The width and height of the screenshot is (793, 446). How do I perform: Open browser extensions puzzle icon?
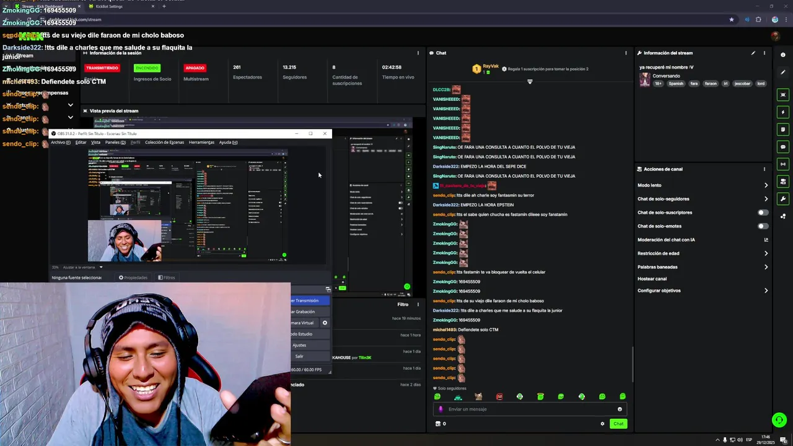(758, 19)
